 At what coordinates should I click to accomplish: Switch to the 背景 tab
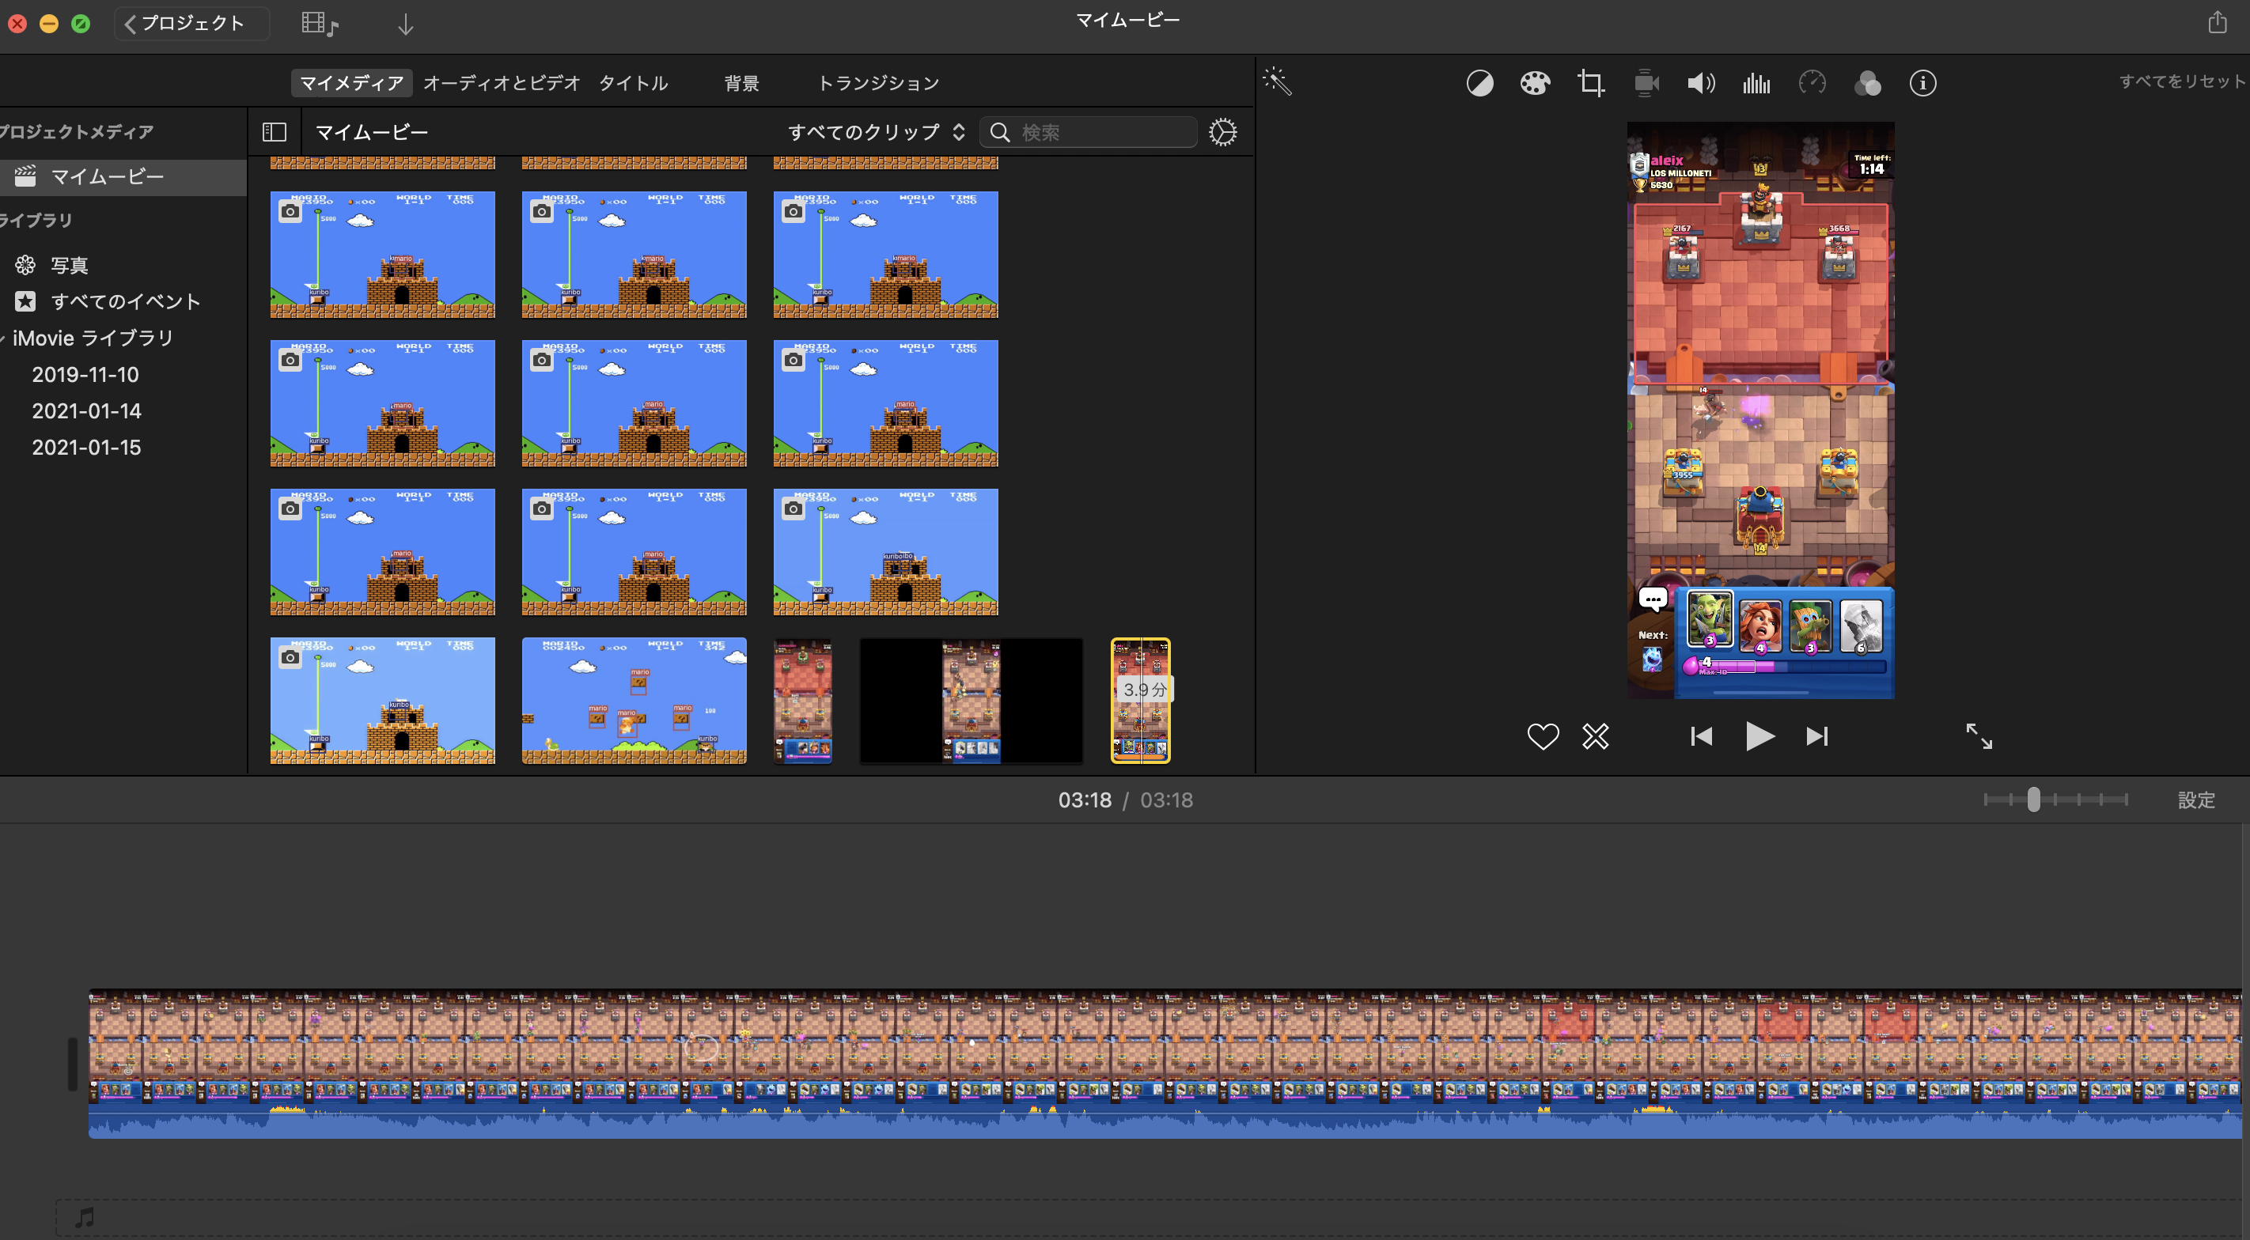(x=741, y=83)
